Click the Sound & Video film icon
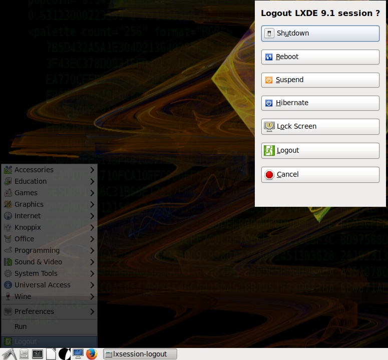The height and width of the screenshot is (360, 388). click(8, 262)
